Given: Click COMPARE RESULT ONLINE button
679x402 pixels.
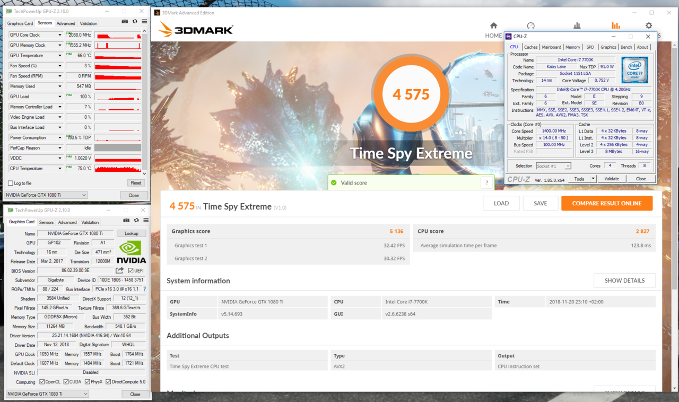Looking at the screenshot, I should coord(607,203).
